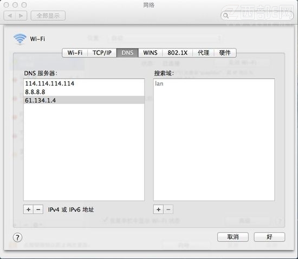Add a search domain with plus icon
298x259 pixels.
pos(158,209)
